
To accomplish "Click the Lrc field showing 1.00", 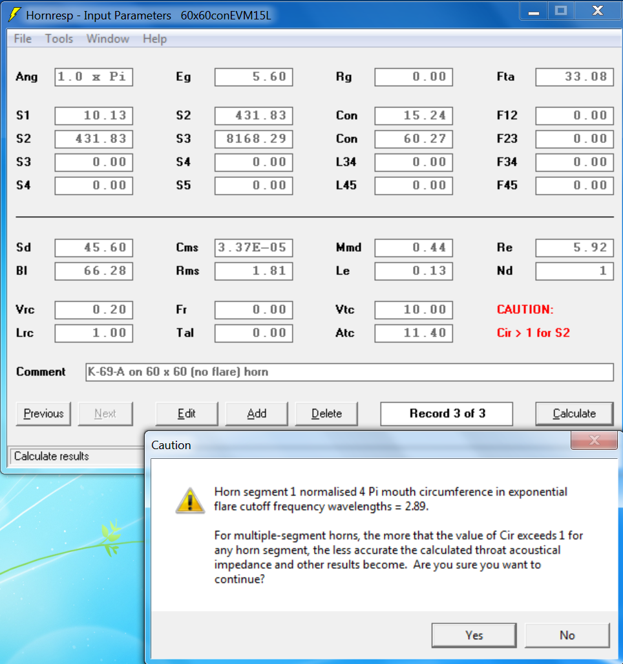I will (94, 333).
